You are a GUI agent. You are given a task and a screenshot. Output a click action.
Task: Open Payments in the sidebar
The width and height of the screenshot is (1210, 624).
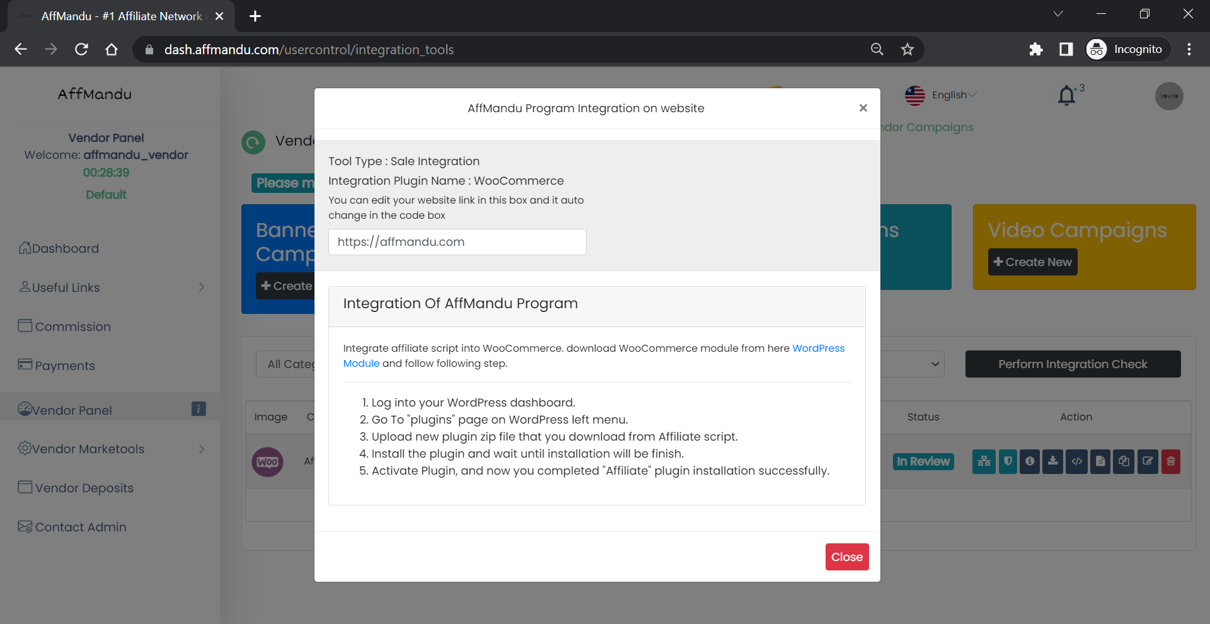click(57, 366)
